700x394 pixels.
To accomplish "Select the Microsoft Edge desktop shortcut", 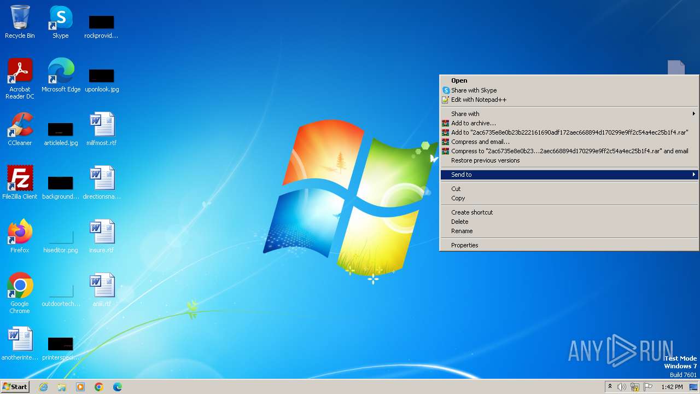I will [x=61, y=76].
